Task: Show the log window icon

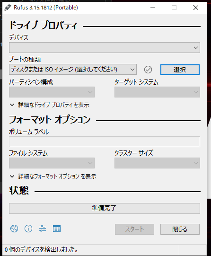Action: point(57,229)
